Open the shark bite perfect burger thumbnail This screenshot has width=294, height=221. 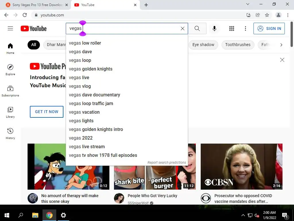(155, 178)
